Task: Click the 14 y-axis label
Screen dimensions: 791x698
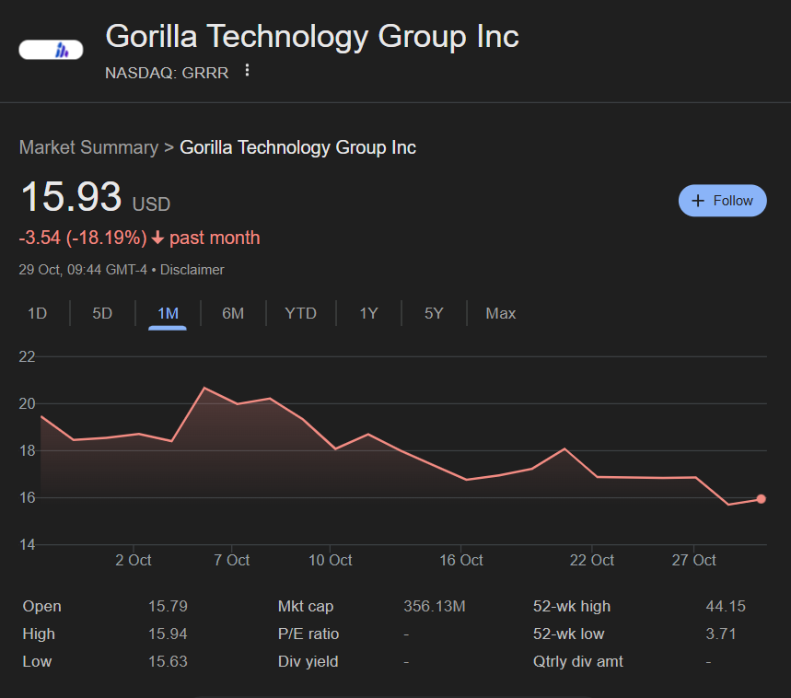Action: (27, 544)
